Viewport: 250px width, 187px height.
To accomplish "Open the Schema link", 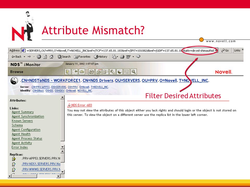I will [17, 125].
